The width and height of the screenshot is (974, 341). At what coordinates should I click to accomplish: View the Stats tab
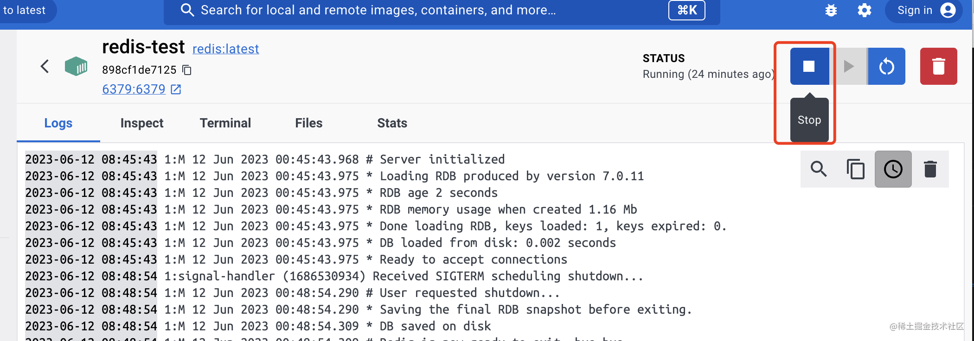pos(392,123)
